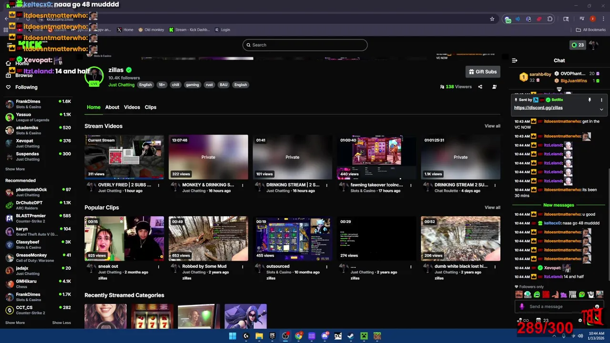Open BLASTPremier channel in sidebar

[x=38, y=218]
